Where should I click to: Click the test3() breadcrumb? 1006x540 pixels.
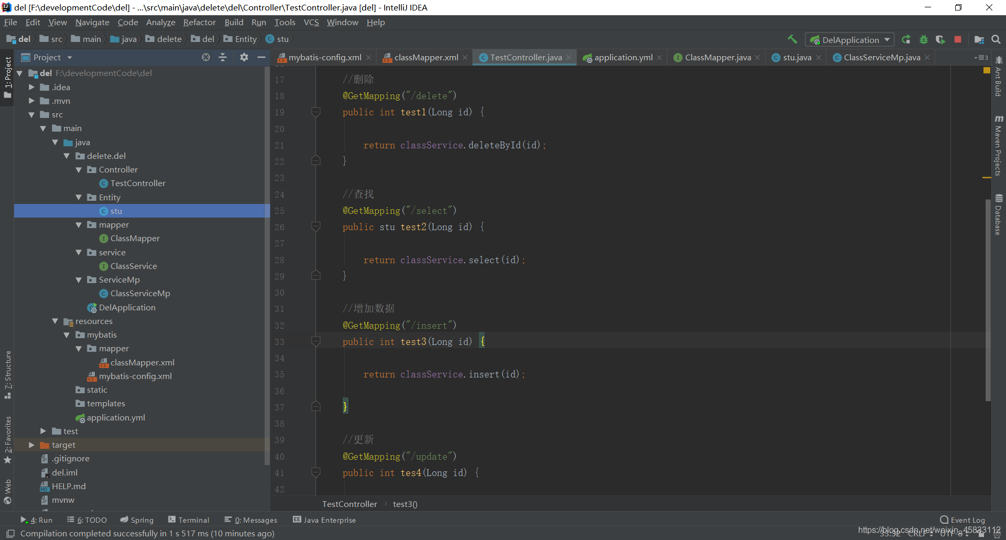pyautogui.click(x=405, y=504)
